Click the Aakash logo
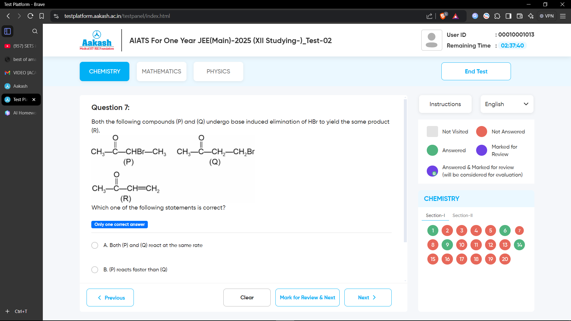The height and width of the screenshot is (321, 571). click(x=97, y=40)
